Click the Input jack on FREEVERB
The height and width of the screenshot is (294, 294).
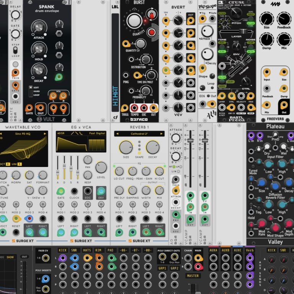point(266,72)
